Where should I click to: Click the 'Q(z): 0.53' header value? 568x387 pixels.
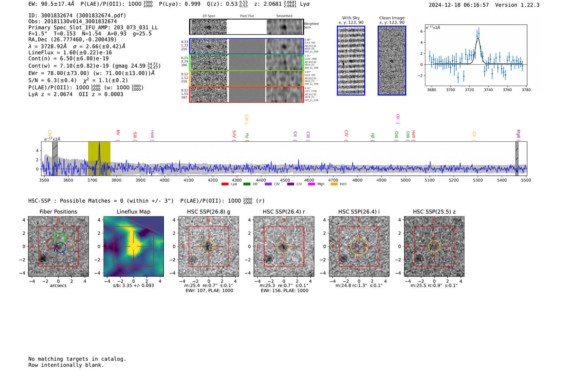tap(222, 4)
